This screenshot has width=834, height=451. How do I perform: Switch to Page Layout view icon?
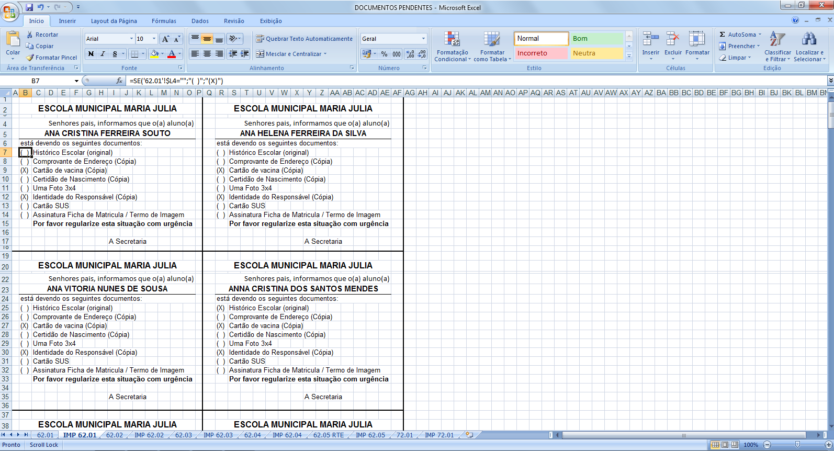click(725, 445)
